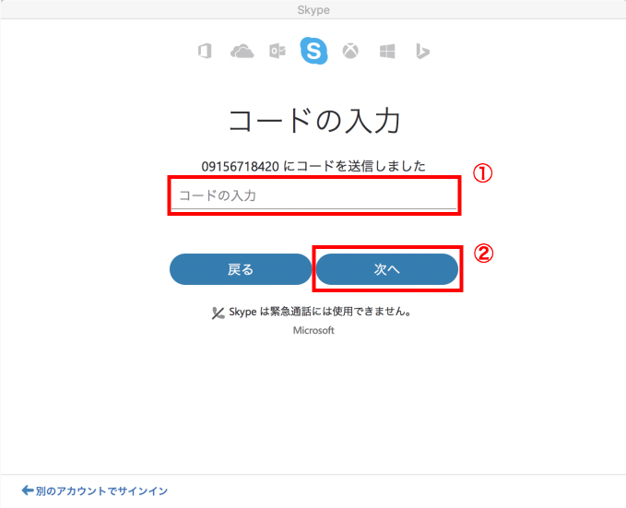Screen dimensions: 626x508
Task: Click the back arrow beside 別のアカウントでサインイン
Action: 28,491
